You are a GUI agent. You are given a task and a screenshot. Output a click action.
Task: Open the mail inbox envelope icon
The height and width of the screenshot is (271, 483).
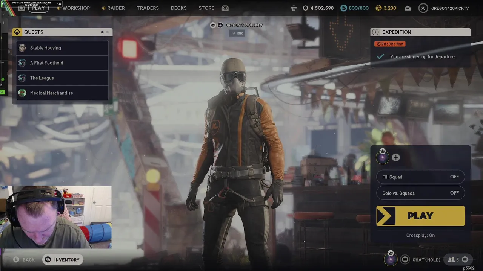pyautogui.click(x=408, y=8)
